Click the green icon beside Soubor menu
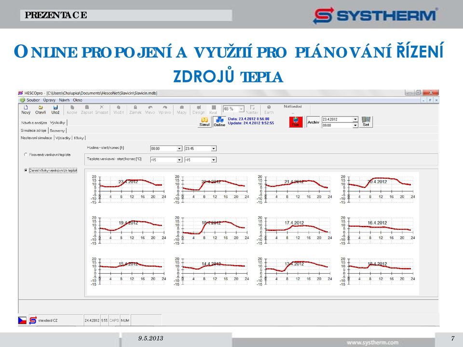The height and width of the screenshot is (347, 463). pos(22,100)
